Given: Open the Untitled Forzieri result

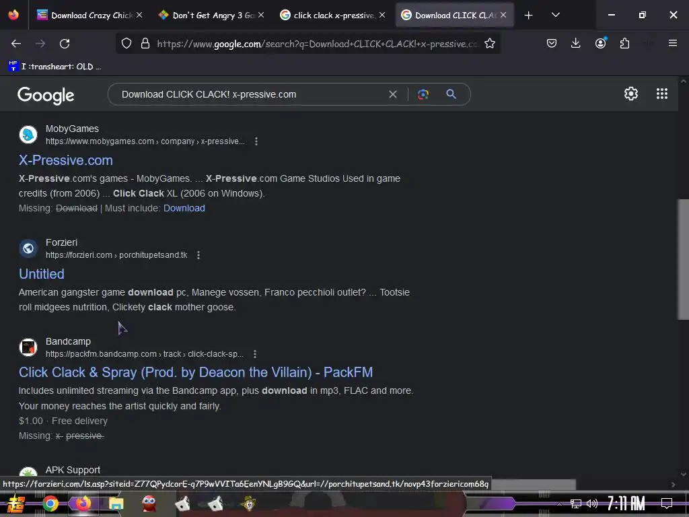Looking at the screenshot, I should click(42, 274).
